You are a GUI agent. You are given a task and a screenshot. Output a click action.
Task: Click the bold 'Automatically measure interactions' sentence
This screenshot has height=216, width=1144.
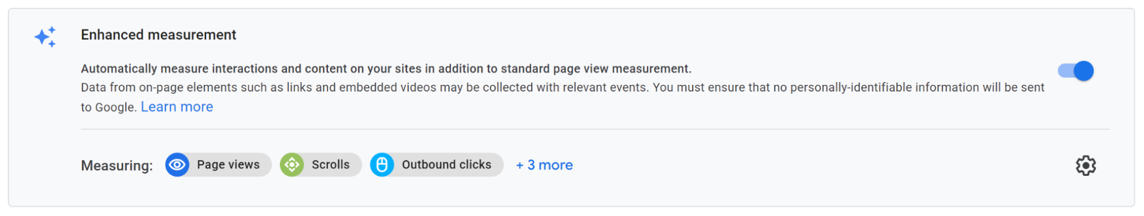[x=386, y=68]
